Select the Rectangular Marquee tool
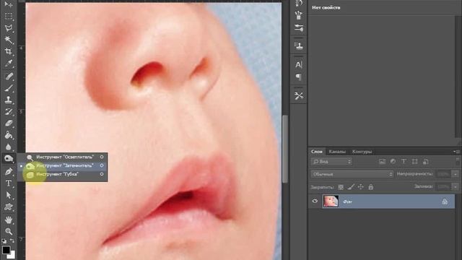The height and width of the screenshot is (260, 462). 9,17
